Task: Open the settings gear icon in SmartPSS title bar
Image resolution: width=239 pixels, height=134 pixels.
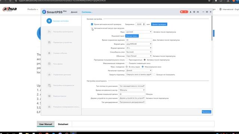Action: pyautogui.click(x=194, y=12)
